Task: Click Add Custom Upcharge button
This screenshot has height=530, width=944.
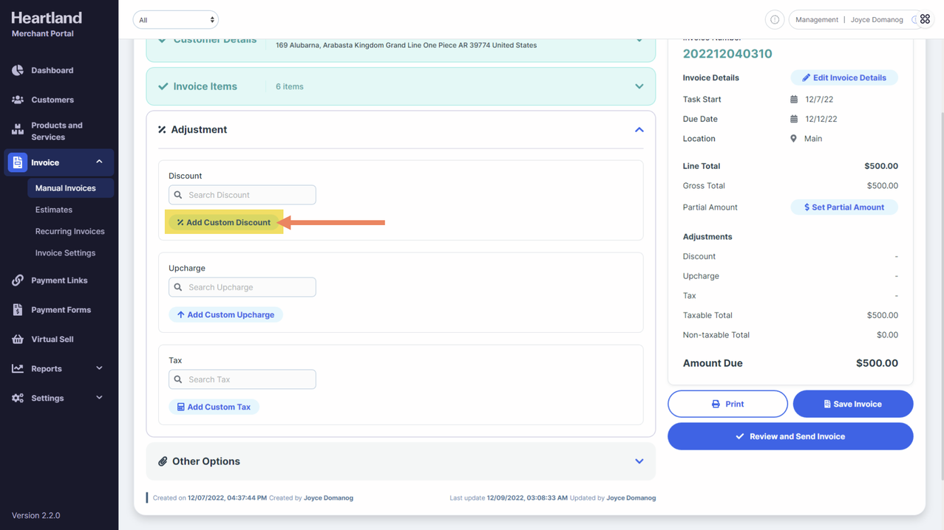Action: (225, 314)
